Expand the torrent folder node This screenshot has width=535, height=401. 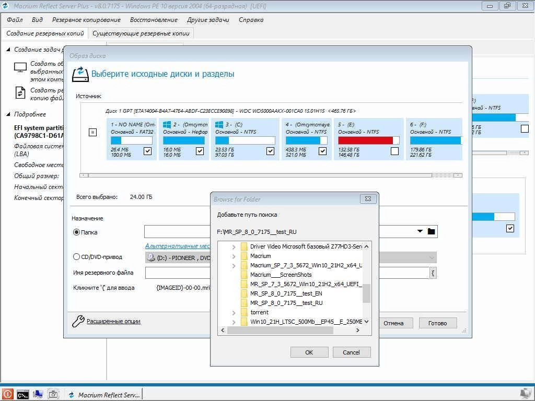pyautogui.click(x=234, y=313)
